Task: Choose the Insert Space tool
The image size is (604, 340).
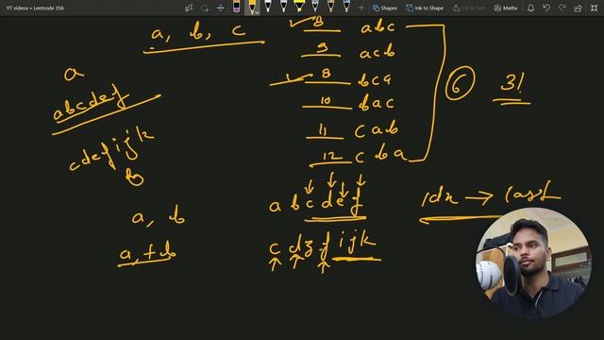Action: pyautogui.click(x=220, y=8)
